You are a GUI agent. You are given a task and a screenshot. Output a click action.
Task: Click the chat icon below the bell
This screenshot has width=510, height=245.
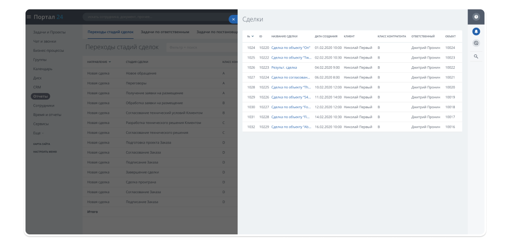coord(476,43)
